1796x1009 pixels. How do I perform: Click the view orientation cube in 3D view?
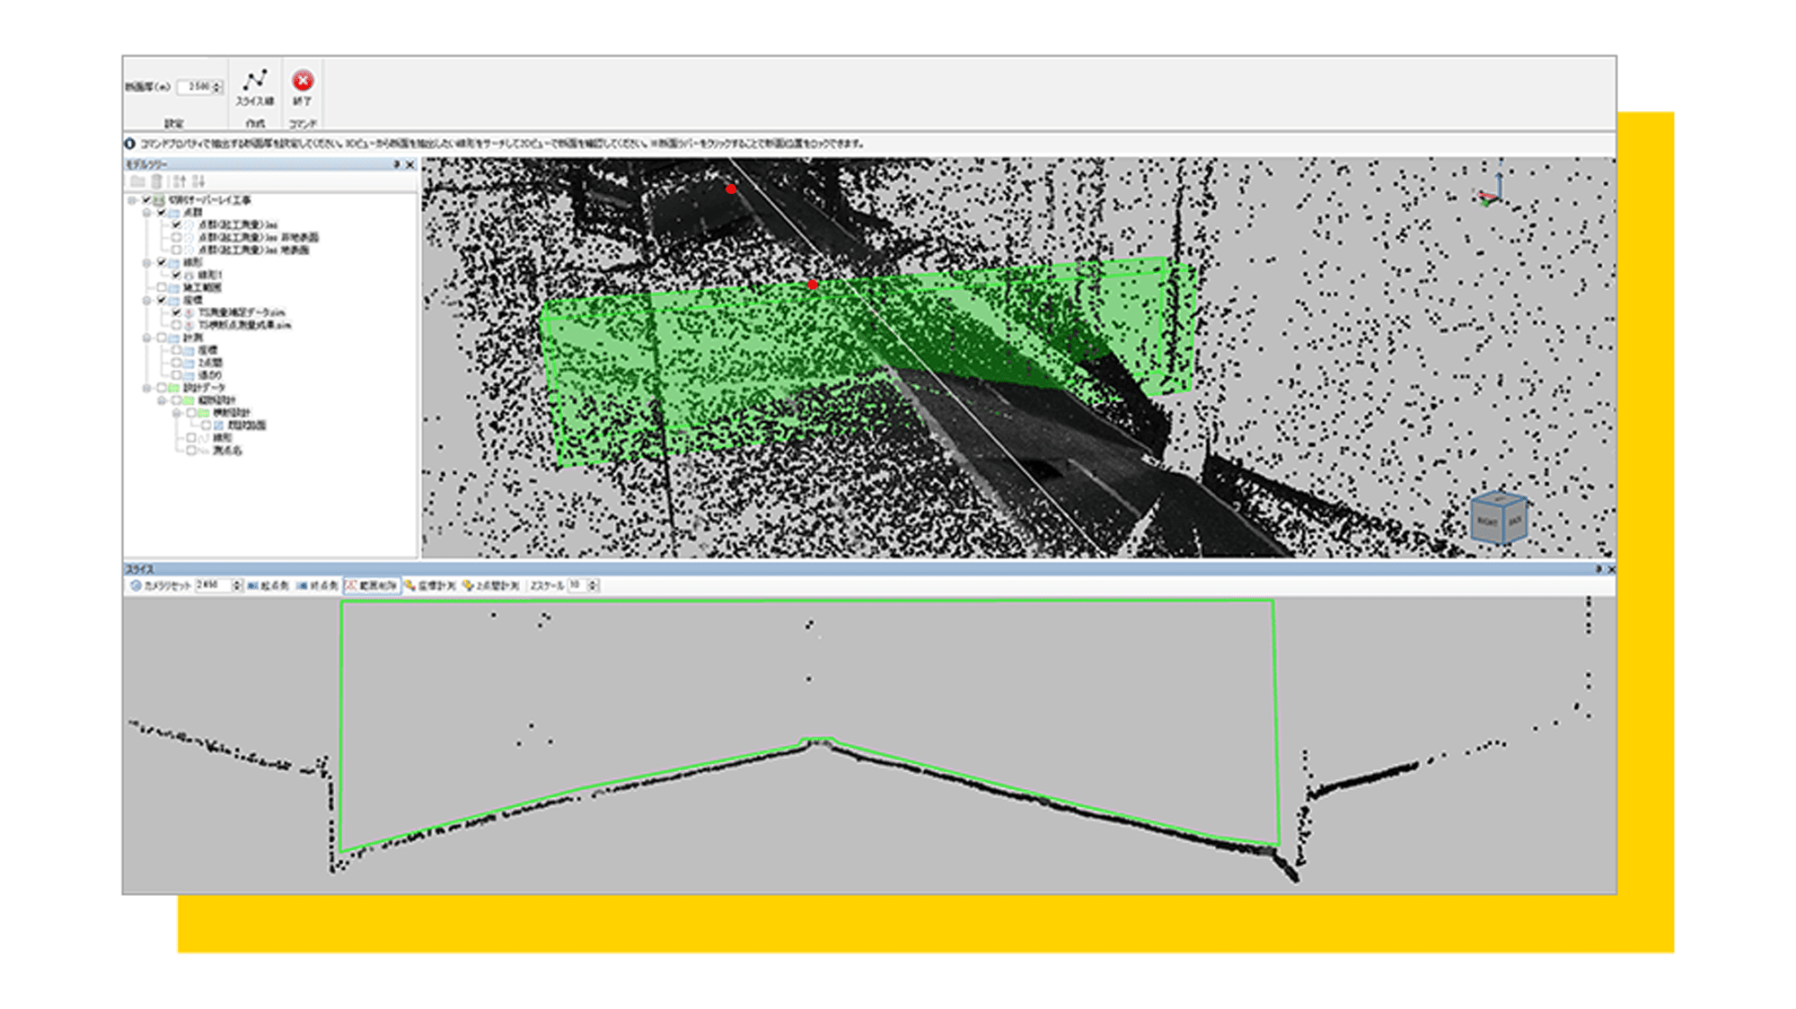click(x=1498, y=518)
